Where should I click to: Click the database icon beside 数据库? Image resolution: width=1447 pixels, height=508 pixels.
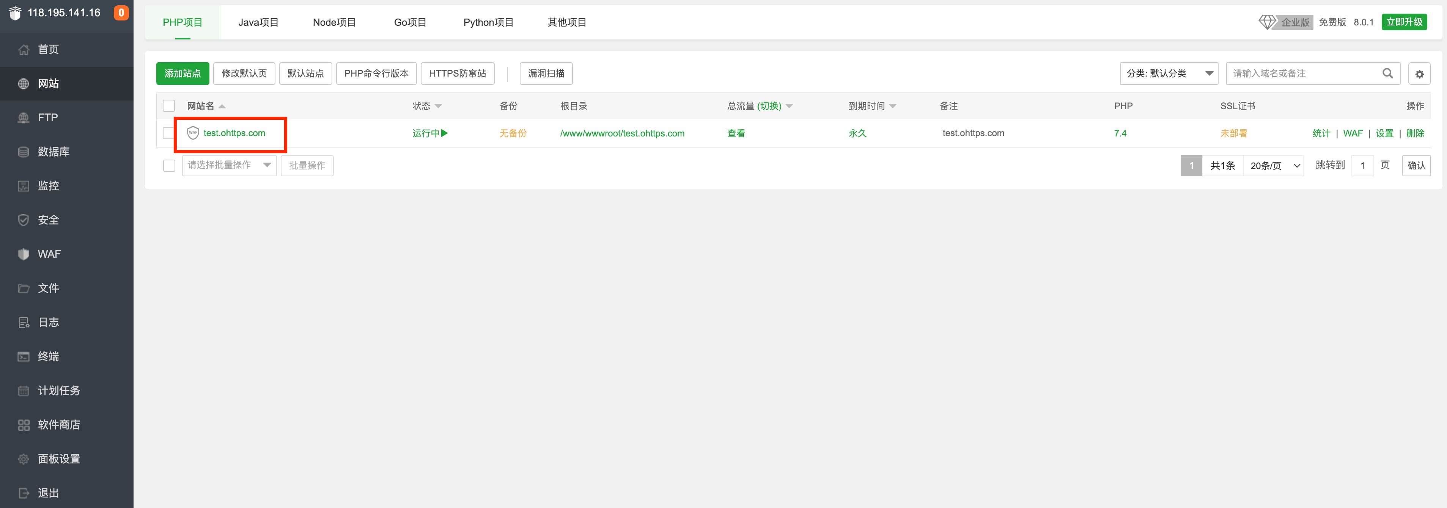pyautogui.click(x=24, y=152)
